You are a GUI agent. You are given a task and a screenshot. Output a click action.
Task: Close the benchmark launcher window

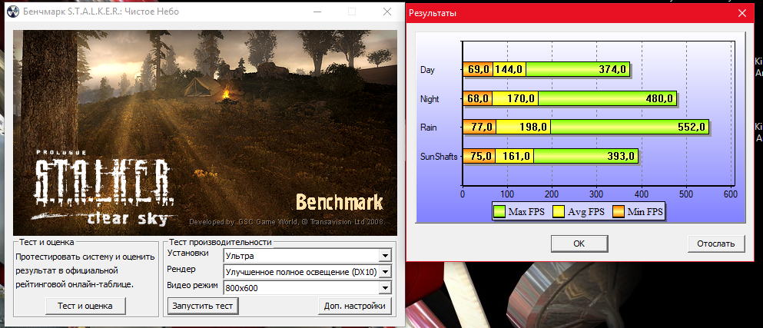[x=386, y=12]
